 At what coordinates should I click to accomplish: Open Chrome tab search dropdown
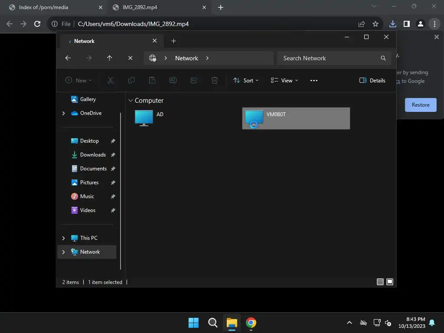click(374, 6)
